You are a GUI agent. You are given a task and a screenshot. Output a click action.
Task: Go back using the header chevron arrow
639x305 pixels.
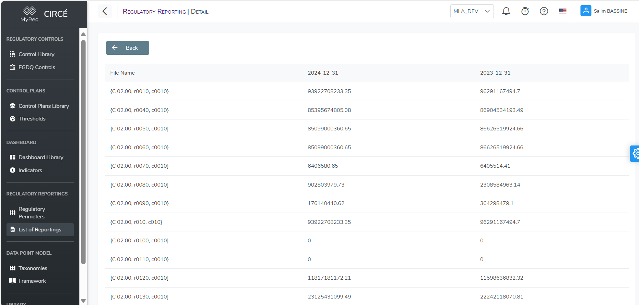click(105, 11)
